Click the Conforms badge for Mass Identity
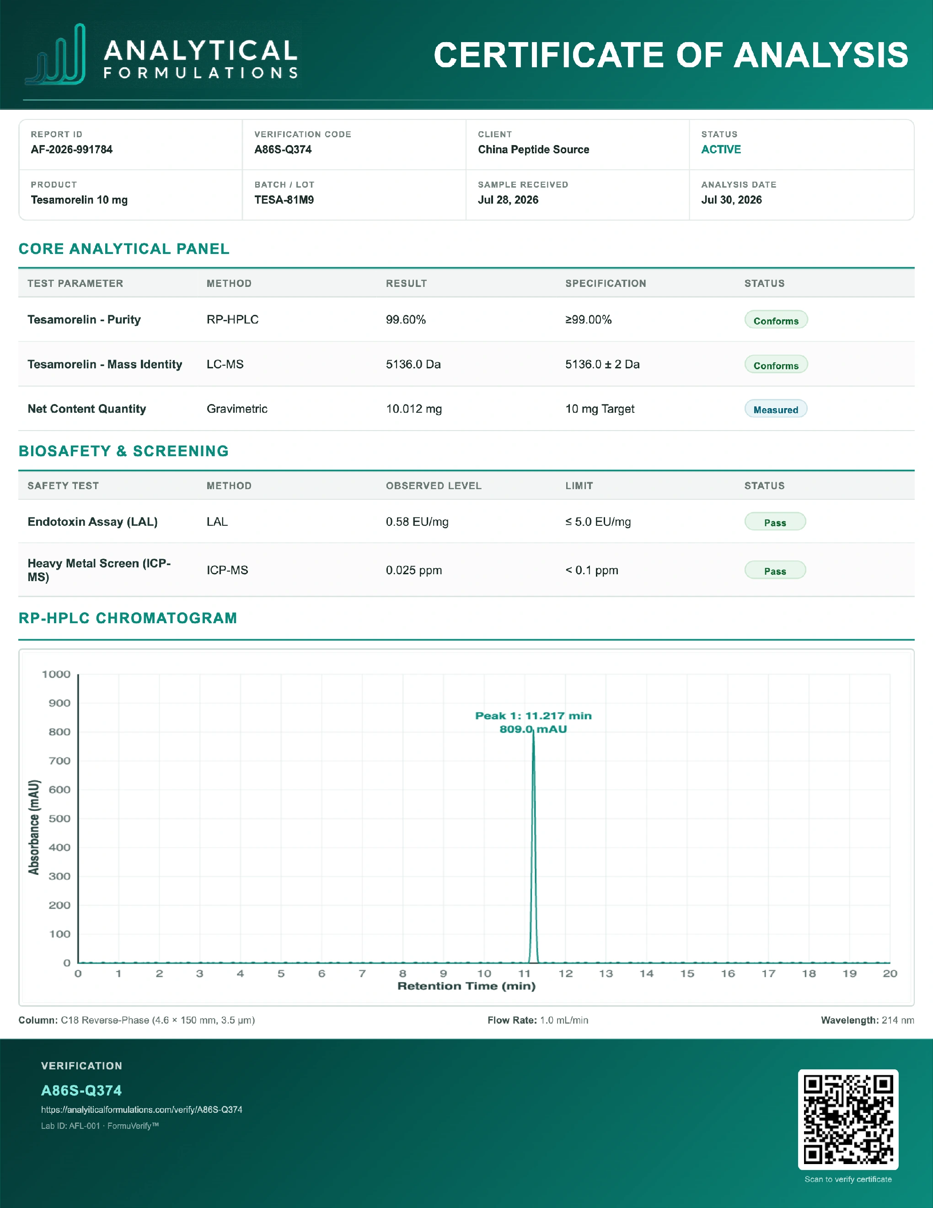The height and width of the screenshot is (1208, 933). tap(776, 365)
